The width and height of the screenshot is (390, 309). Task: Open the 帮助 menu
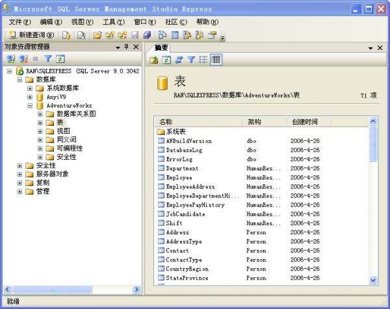pyautogui.click(x=207, y=22)
